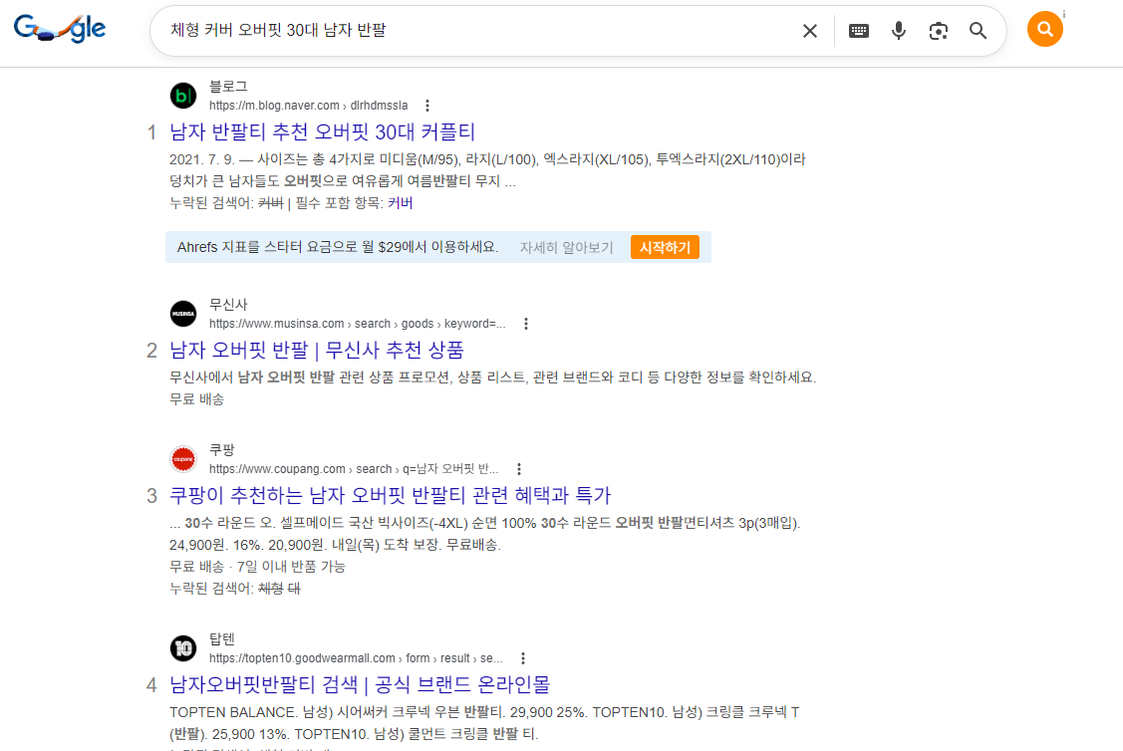Start voice search with microphone icon
The width and height of the screenshot is (1123, 751).
click(898, 31)
